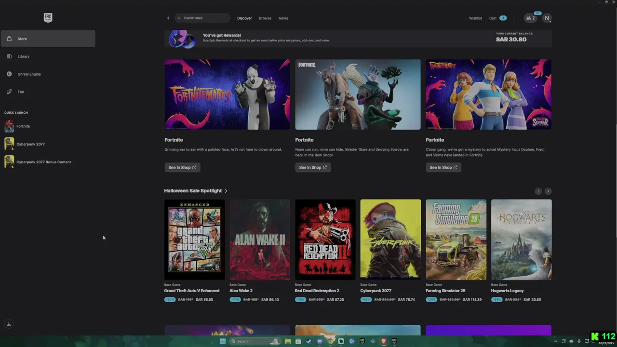Image resolution: width=617 pixels, height=347 pixels.
Task: Switch to the News tab
Action: coord(283,18)
